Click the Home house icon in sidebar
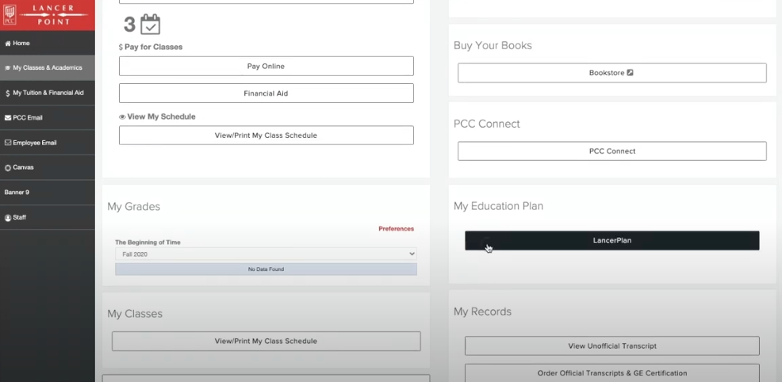The image size is (782, 382). pos(7,44)
